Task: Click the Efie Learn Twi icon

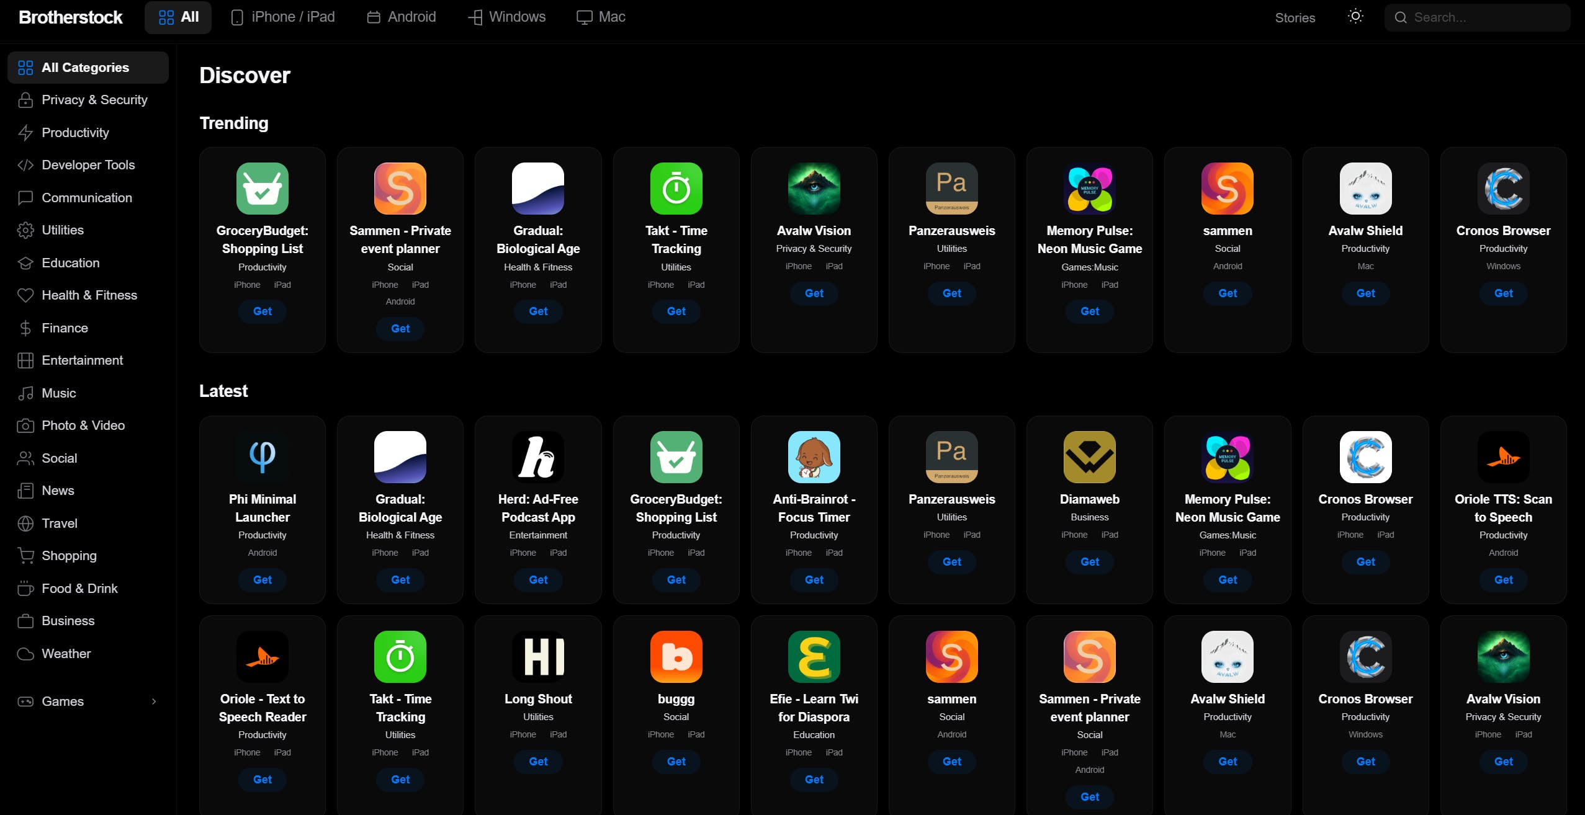Action: tap(814, 657)
